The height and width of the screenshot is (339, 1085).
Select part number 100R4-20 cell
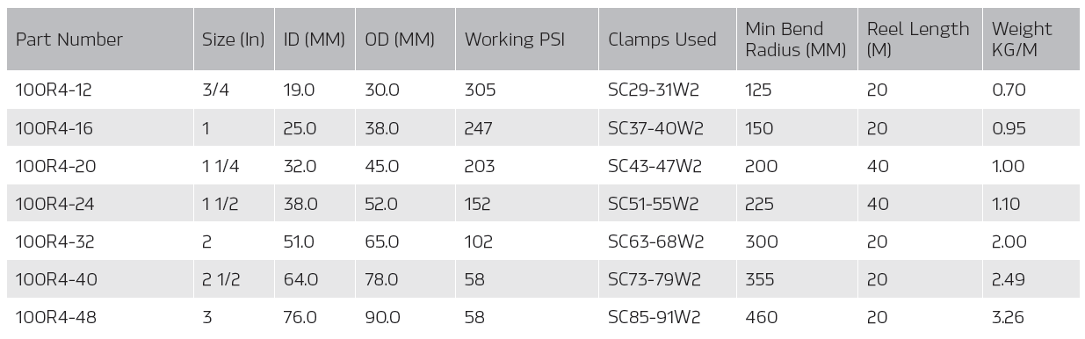(54, 166)
